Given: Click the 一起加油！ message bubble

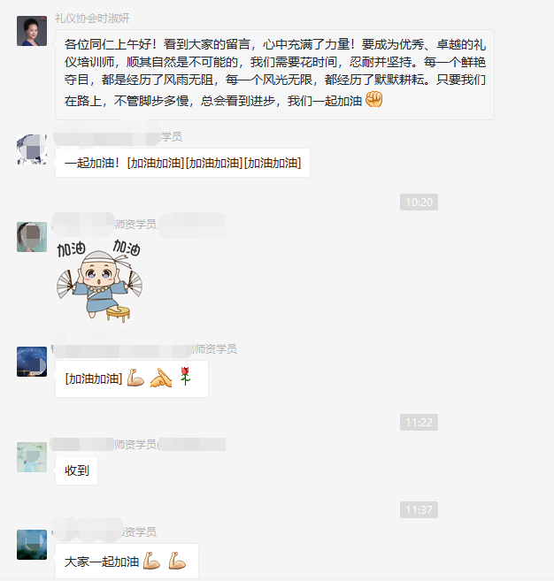Looking at the screenshot, I should [x=182, y=163].
